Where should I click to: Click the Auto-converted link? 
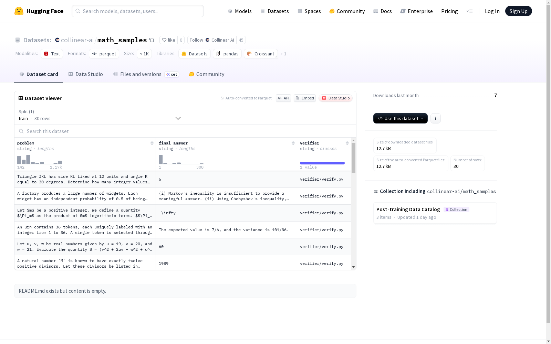(239, 98)
